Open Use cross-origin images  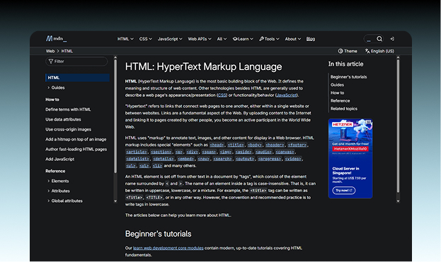(69, 129)
